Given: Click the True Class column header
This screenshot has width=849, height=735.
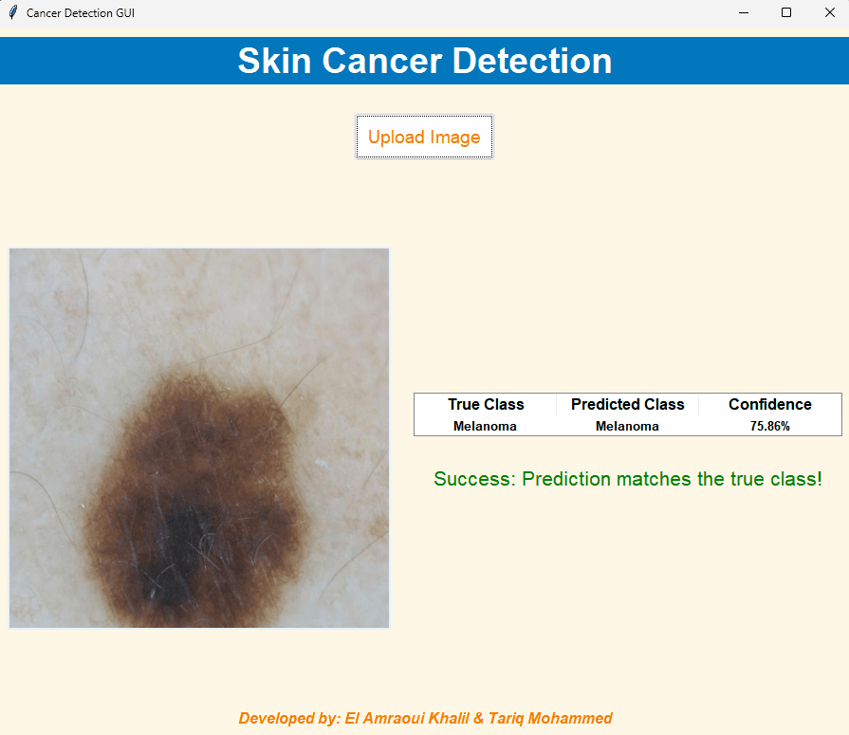Looking at the screenshot, I should tap(486, 404).
